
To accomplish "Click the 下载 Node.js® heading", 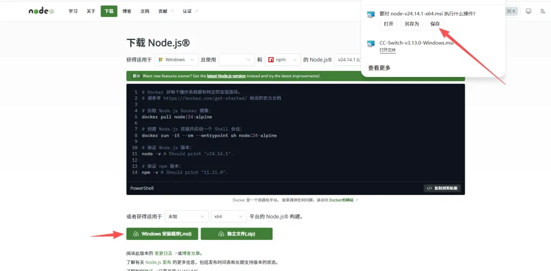I will [158, 43].
